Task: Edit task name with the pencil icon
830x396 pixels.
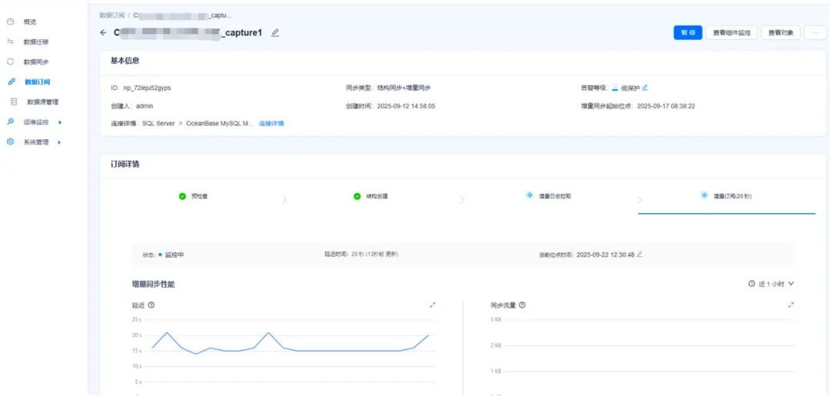Action: point(275,33)
